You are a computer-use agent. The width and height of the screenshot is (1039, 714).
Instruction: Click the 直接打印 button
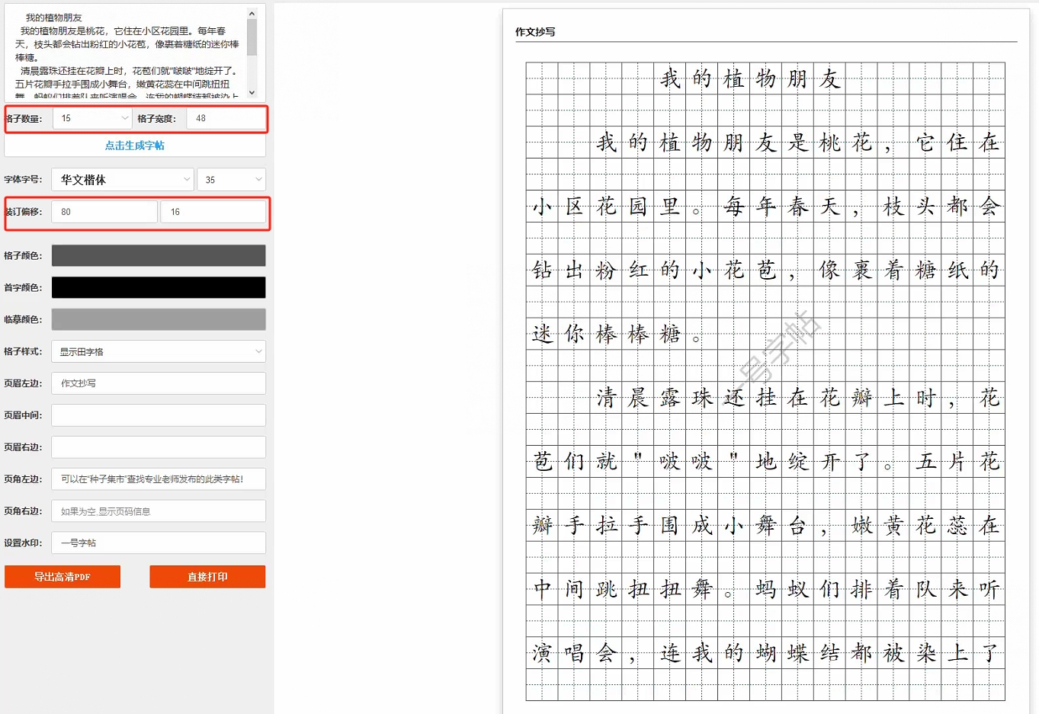(x=207, y=577)
